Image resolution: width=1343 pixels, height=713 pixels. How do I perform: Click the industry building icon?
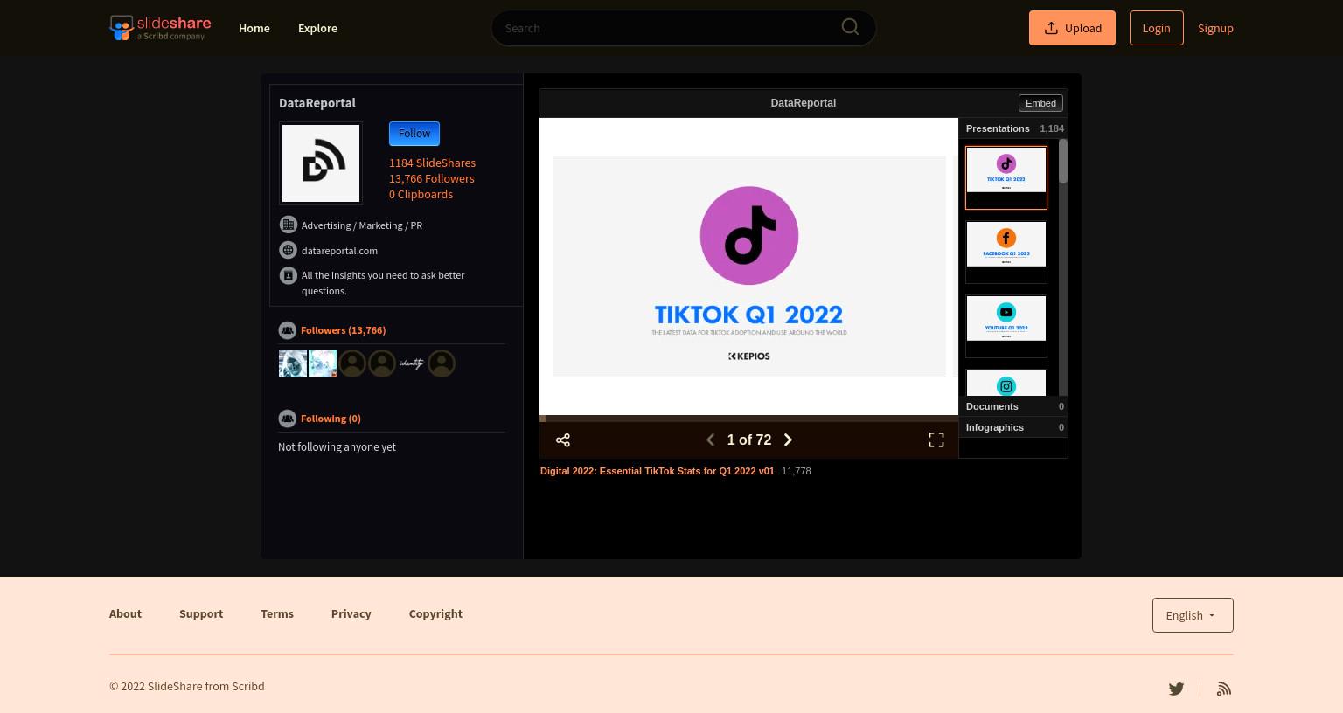[288, 225]
